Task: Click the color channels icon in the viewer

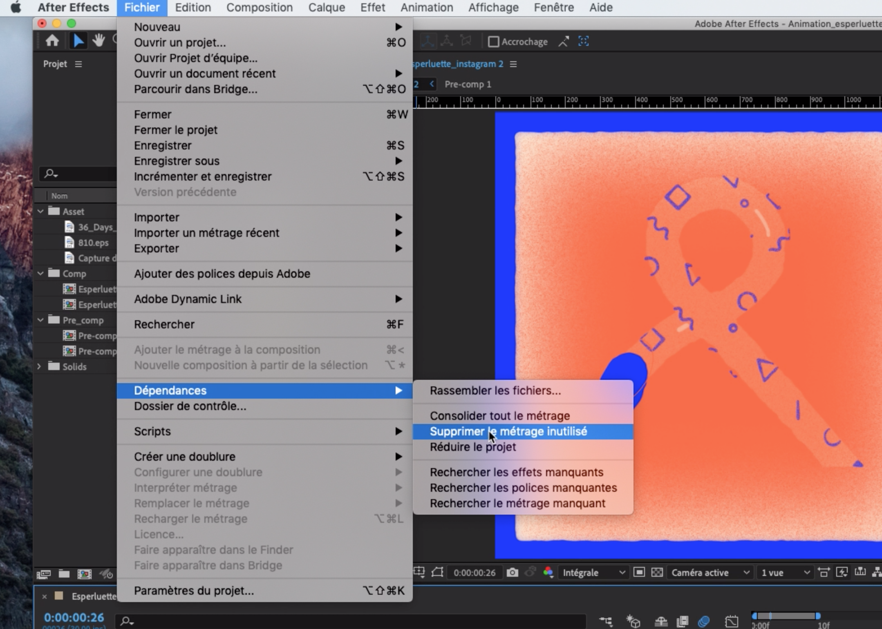Action: (548, 573)
